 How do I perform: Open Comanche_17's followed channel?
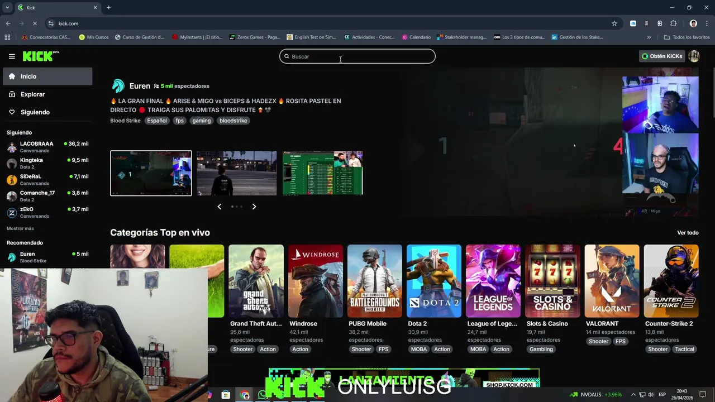pos(47,196)
